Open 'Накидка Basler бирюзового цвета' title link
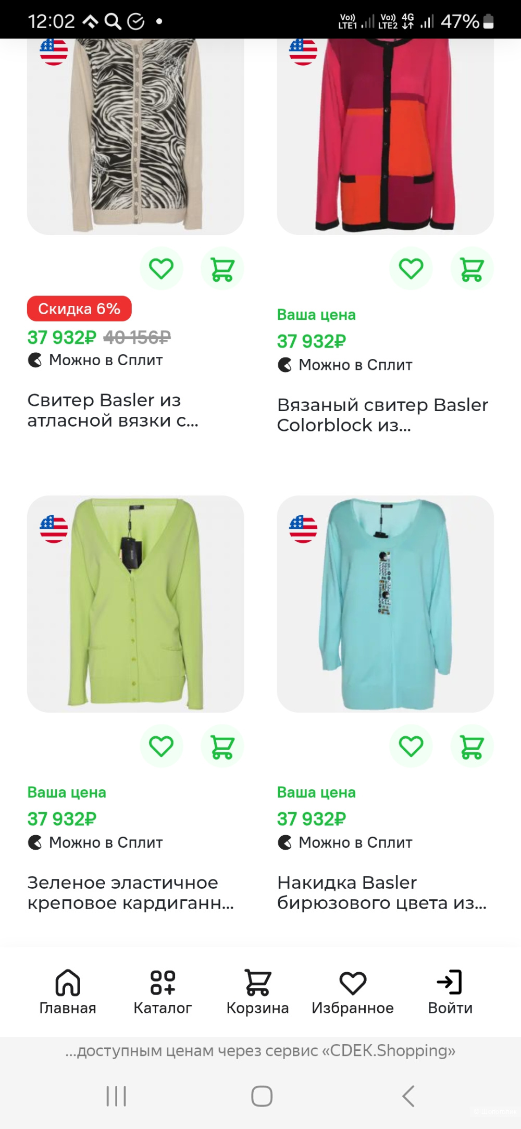This screenshot has height=1129, width=521. pyautogui.click(x=381, y=892)
